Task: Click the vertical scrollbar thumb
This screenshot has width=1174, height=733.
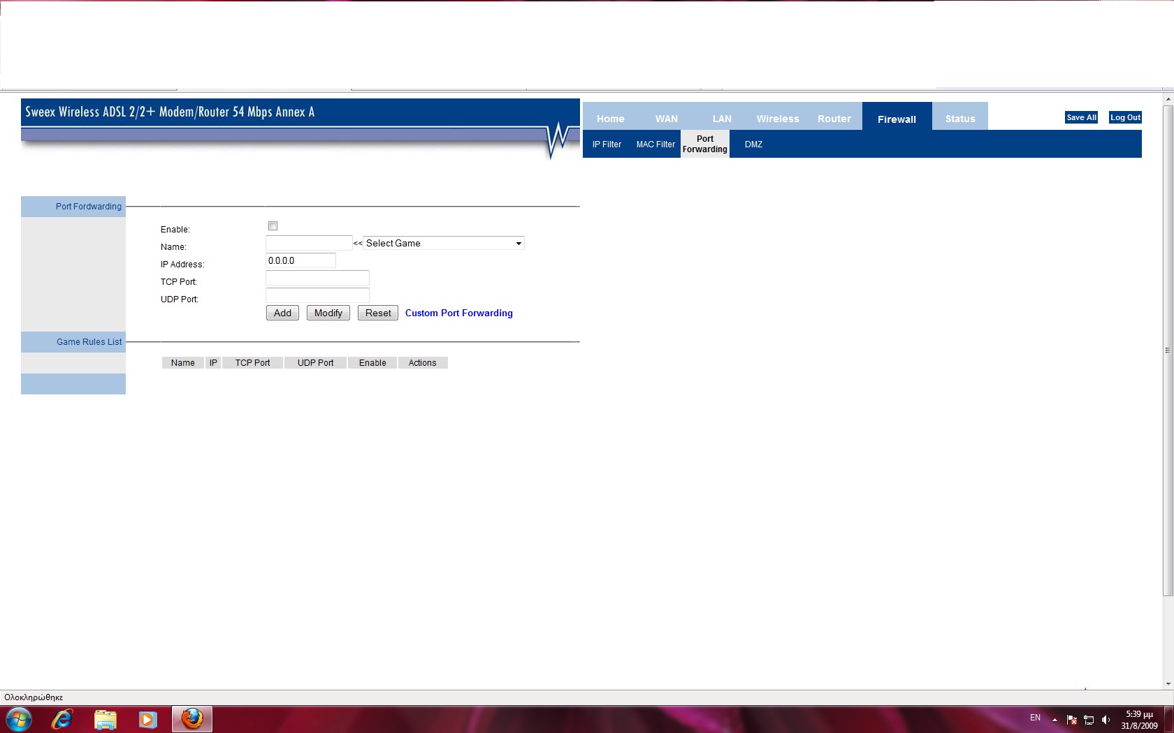Action: (x=1168, y=350)
